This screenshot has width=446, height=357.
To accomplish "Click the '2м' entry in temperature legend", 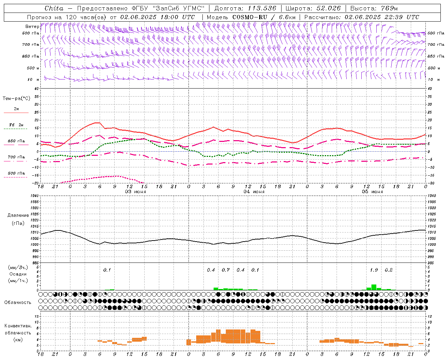I will [16, 109].
